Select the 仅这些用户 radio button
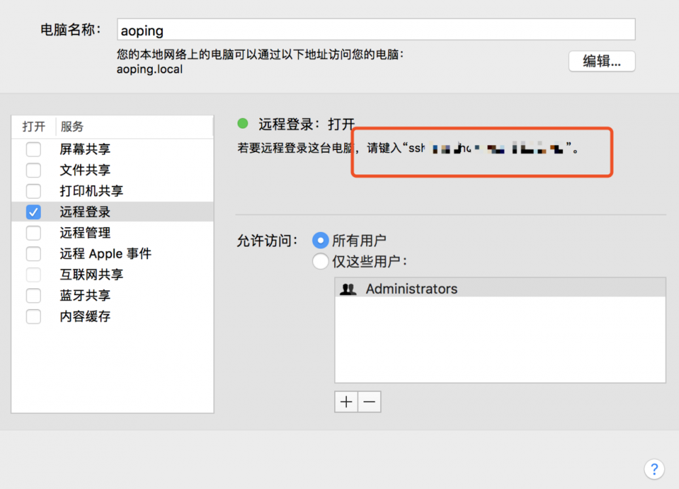This screenshot has width=679, height=489. [x=320, y=260]
